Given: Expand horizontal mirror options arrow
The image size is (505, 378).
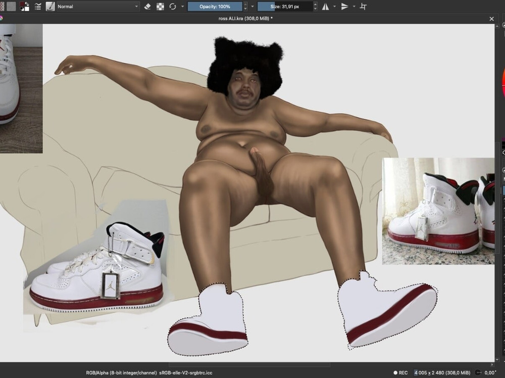Looking at the screenshot, I should (x=334, y=7).
